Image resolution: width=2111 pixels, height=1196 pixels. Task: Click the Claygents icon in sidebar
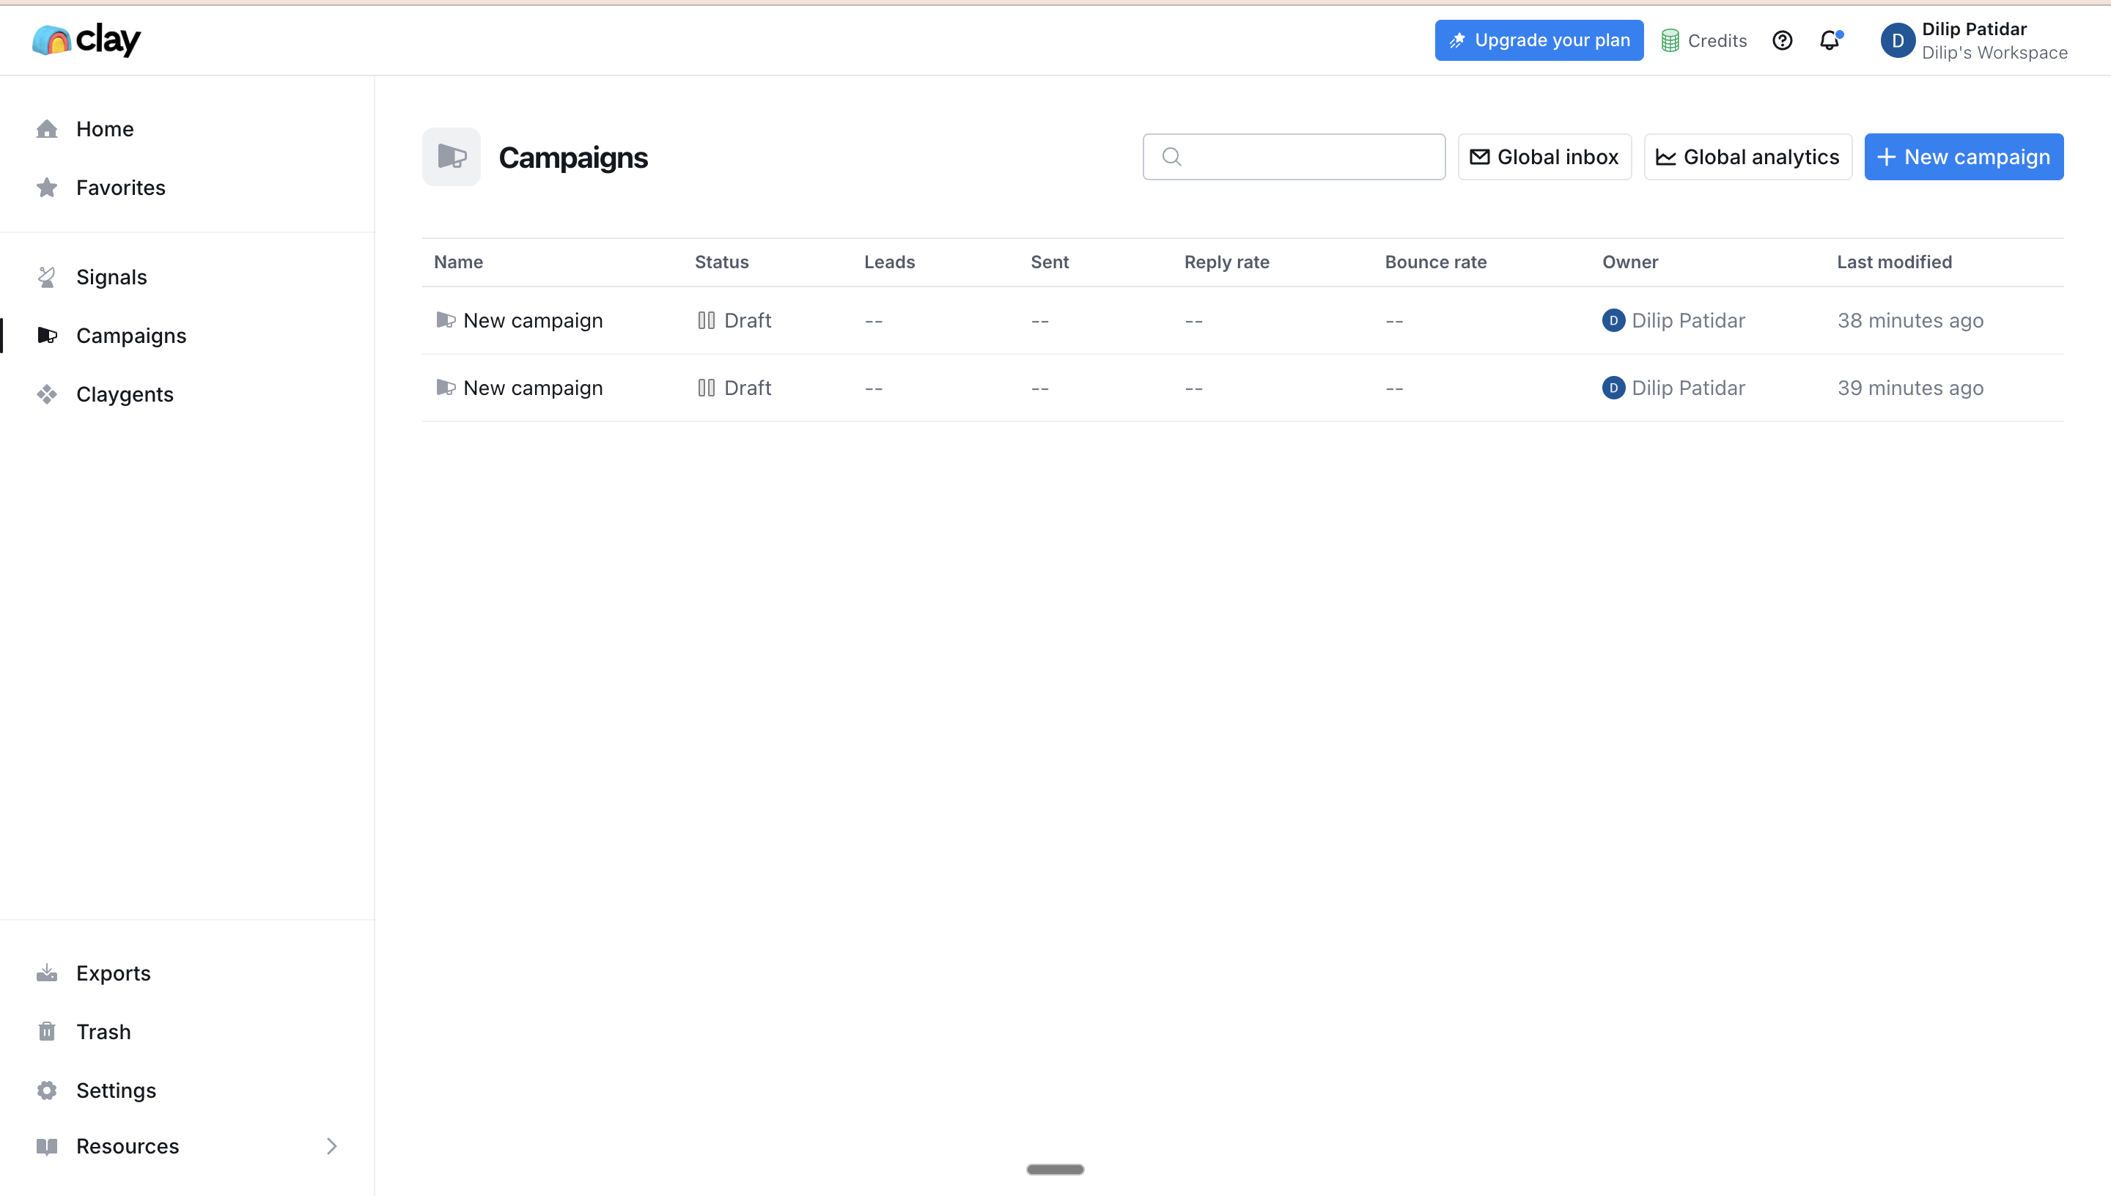(x=47, y=394)
